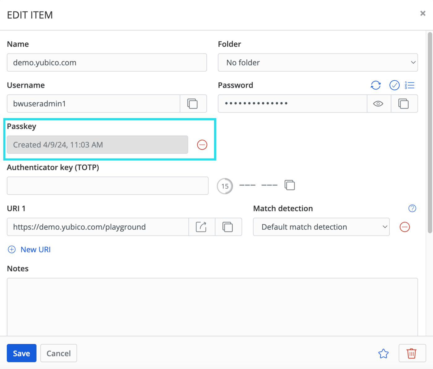Remove URI 1 entry
Viewport: 433px width, 369px height.
tap(405, 227)
